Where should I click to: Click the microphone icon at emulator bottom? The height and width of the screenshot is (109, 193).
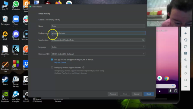click(170, 91)
